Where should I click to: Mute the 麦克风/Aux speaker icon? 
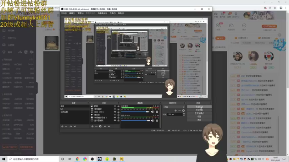[152, 121]
